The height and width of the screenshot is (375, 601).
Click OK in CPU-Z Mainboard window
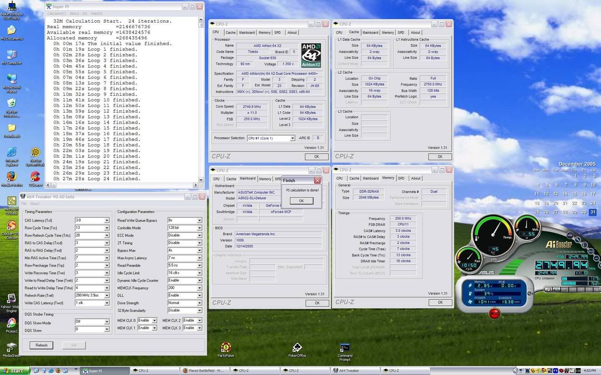tap(317, 303)
